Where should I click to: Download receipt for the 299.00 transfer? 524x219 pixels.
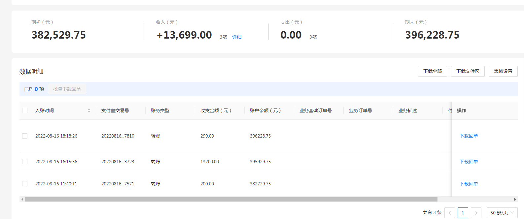pos(469,136)
